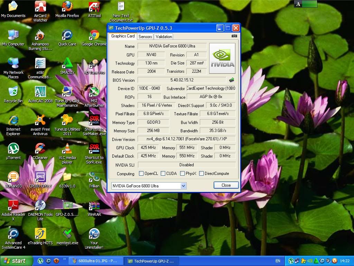This screenshot has height=266, width=354.
Task: Select the avast! Free Antivirus icon
Action: (x=40, y=125)
